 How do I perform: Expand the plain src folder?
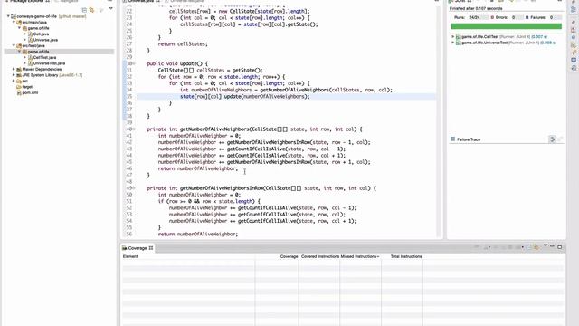(14, 81)
